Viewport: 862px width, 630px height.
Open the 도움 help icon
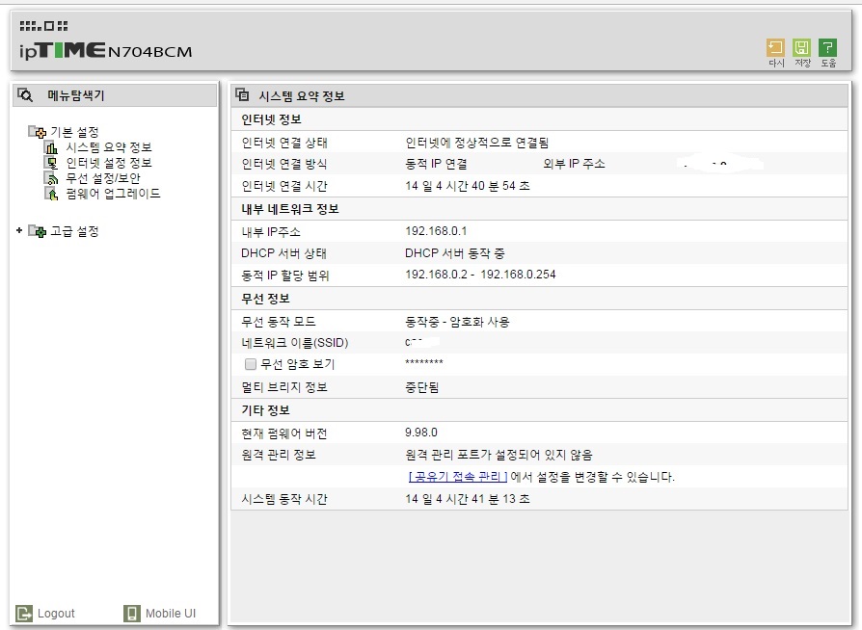(828, 48)
